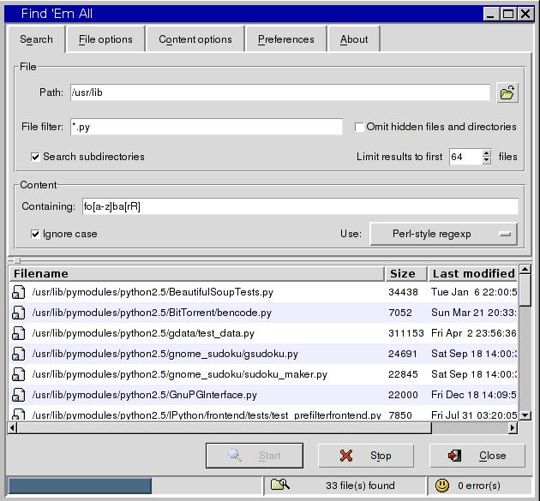Click the file icon for test_data.py
This screenshot has width=540, height=501.
pos(19,333)
